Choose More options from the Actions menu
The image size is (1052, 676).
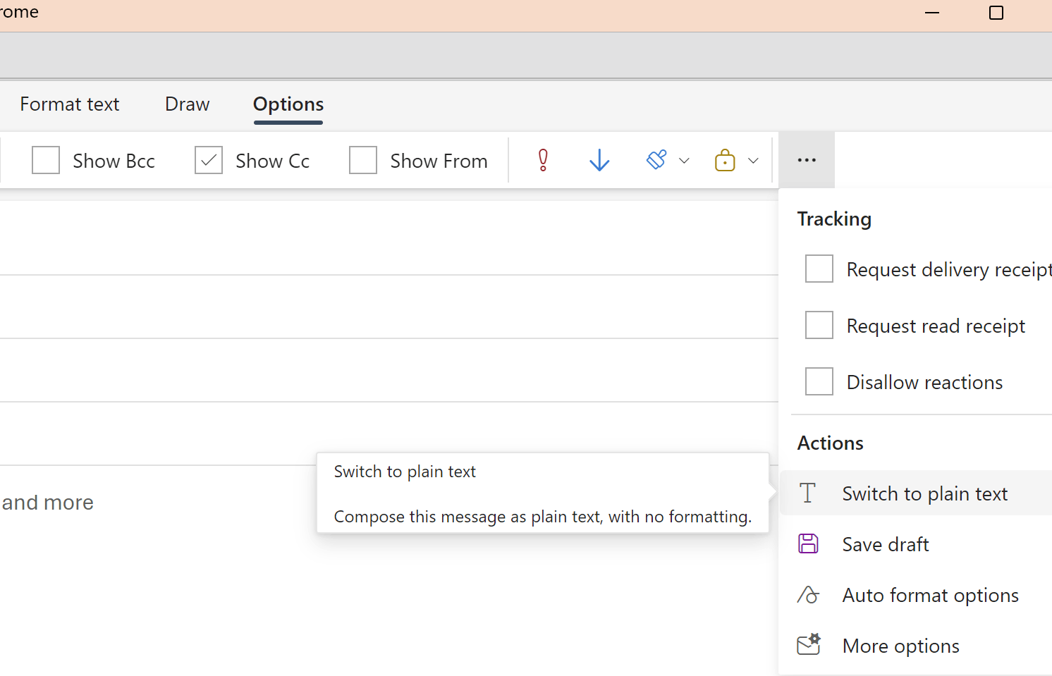tap(900, 645)
